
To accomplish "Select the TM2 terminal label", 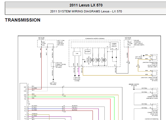I will tap(25, 97).
